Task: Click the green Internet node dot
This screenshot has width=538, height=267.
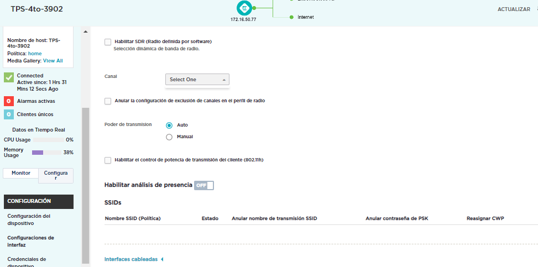Action: (291, 17)
